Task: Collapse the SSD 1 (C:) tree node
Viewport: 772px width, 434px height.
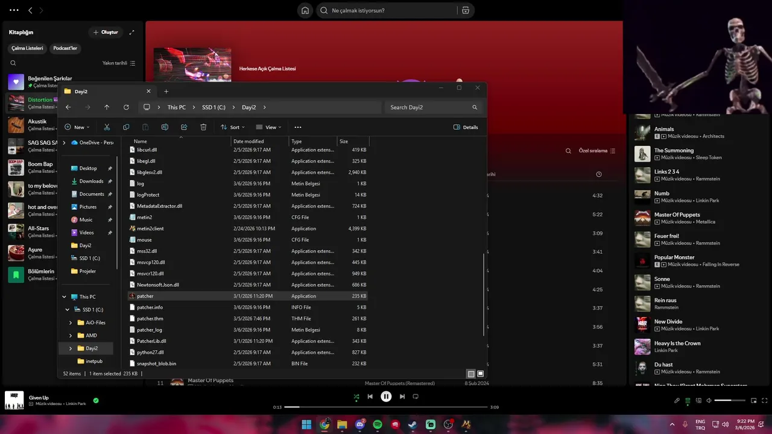Action: point(68,309)
